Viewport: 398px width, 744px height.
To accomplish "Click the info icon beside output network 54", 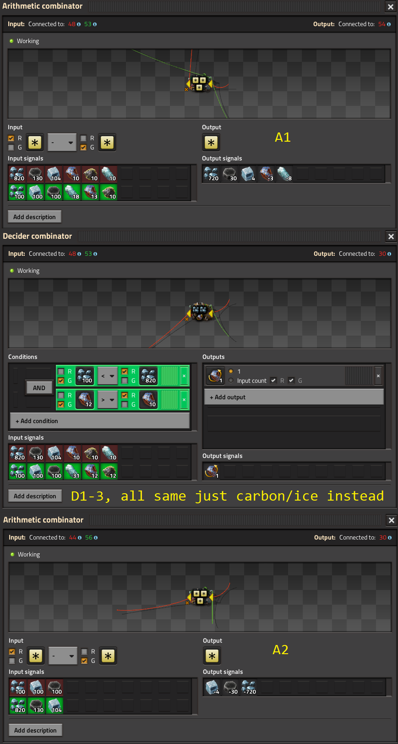I will [x=389, y=24].
